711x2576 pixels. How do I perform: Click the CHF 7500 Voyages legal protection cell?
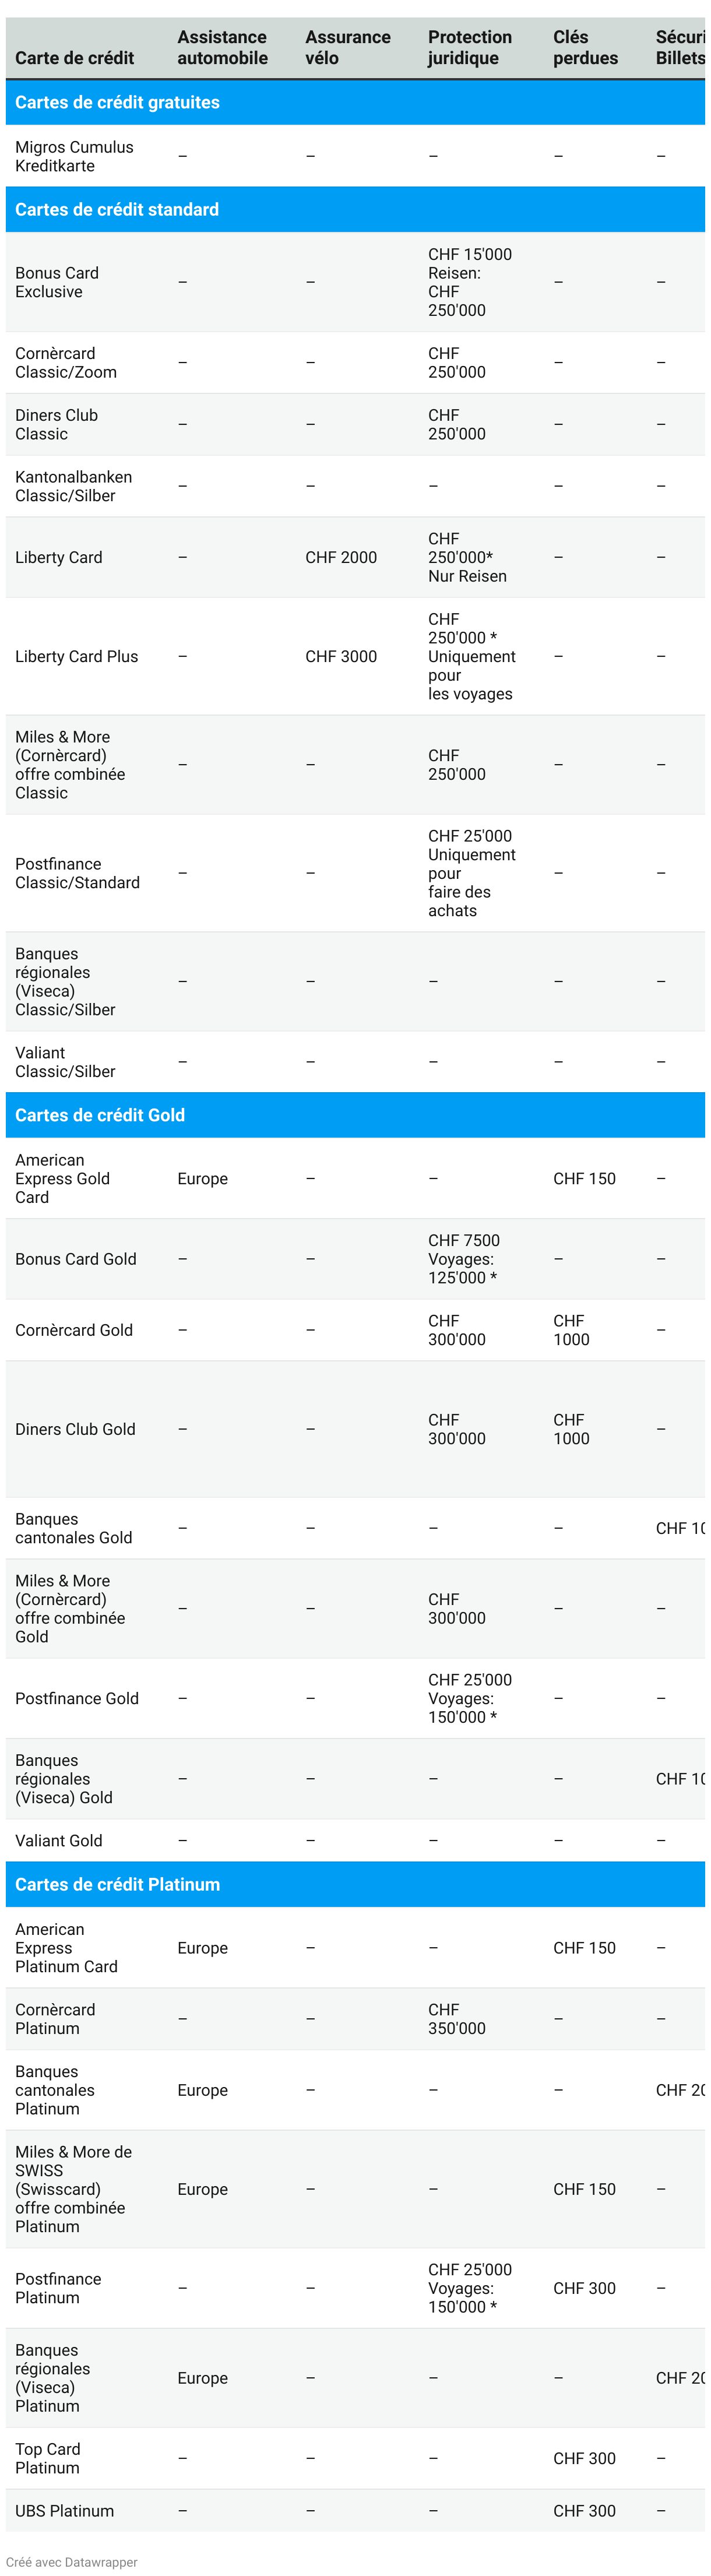[x=463, y=1259]
